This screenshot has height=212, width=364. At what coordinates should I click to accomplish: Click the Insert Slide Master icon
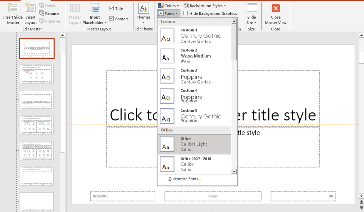13,9
